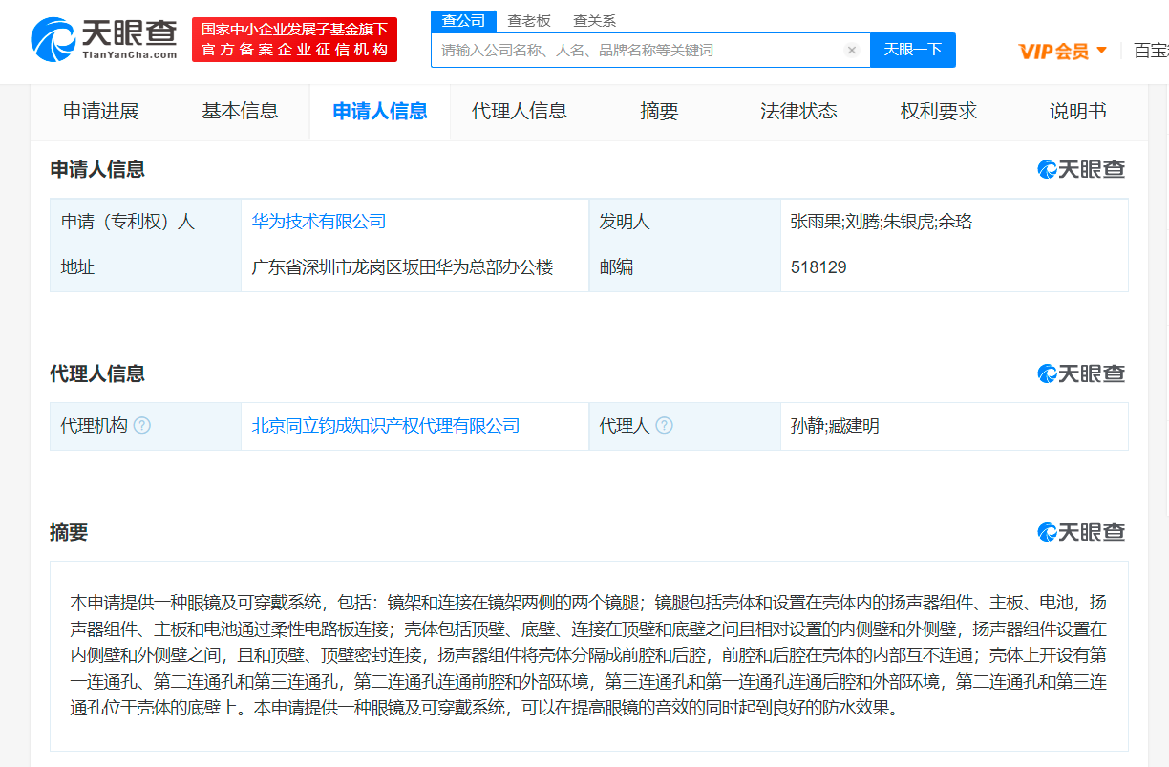This screenshot has height=767, width=1169.
Task: Open the 华为技术有限公司 company link
Action: (319, 222)
